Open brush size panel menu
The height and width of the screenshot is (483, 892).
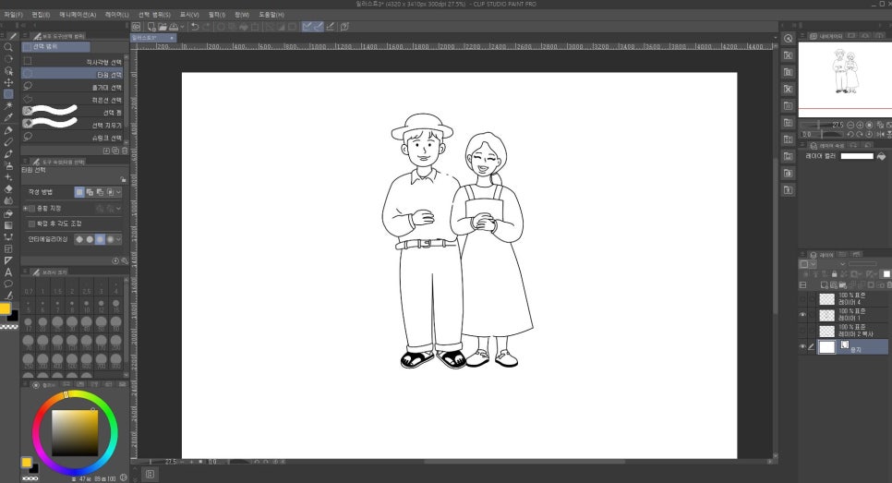[25, 272]
